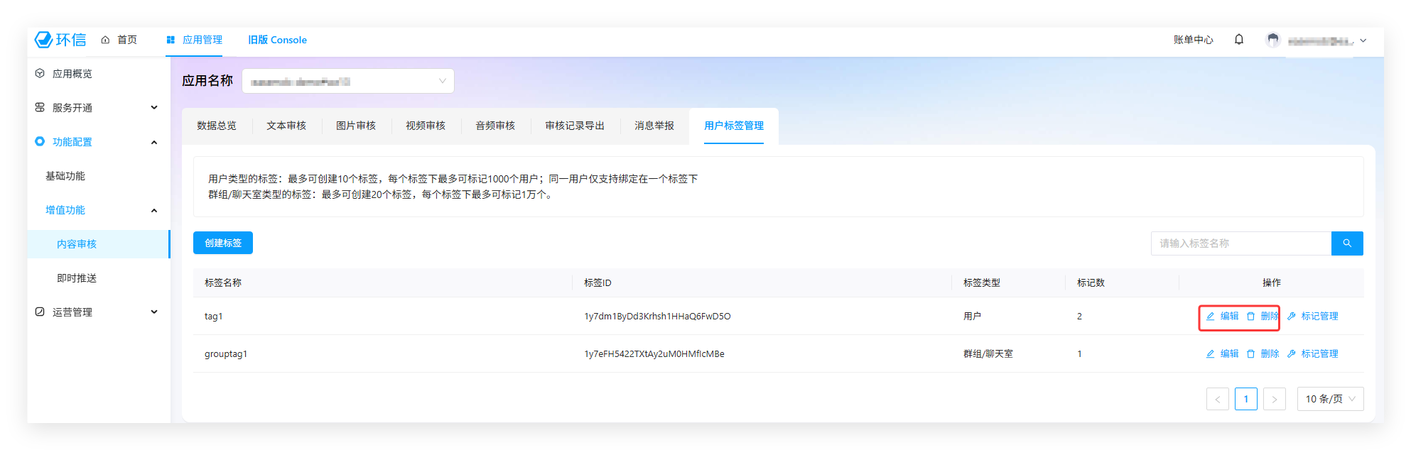
Task: Go to next page in pagination
Action: coord(1274,399)
